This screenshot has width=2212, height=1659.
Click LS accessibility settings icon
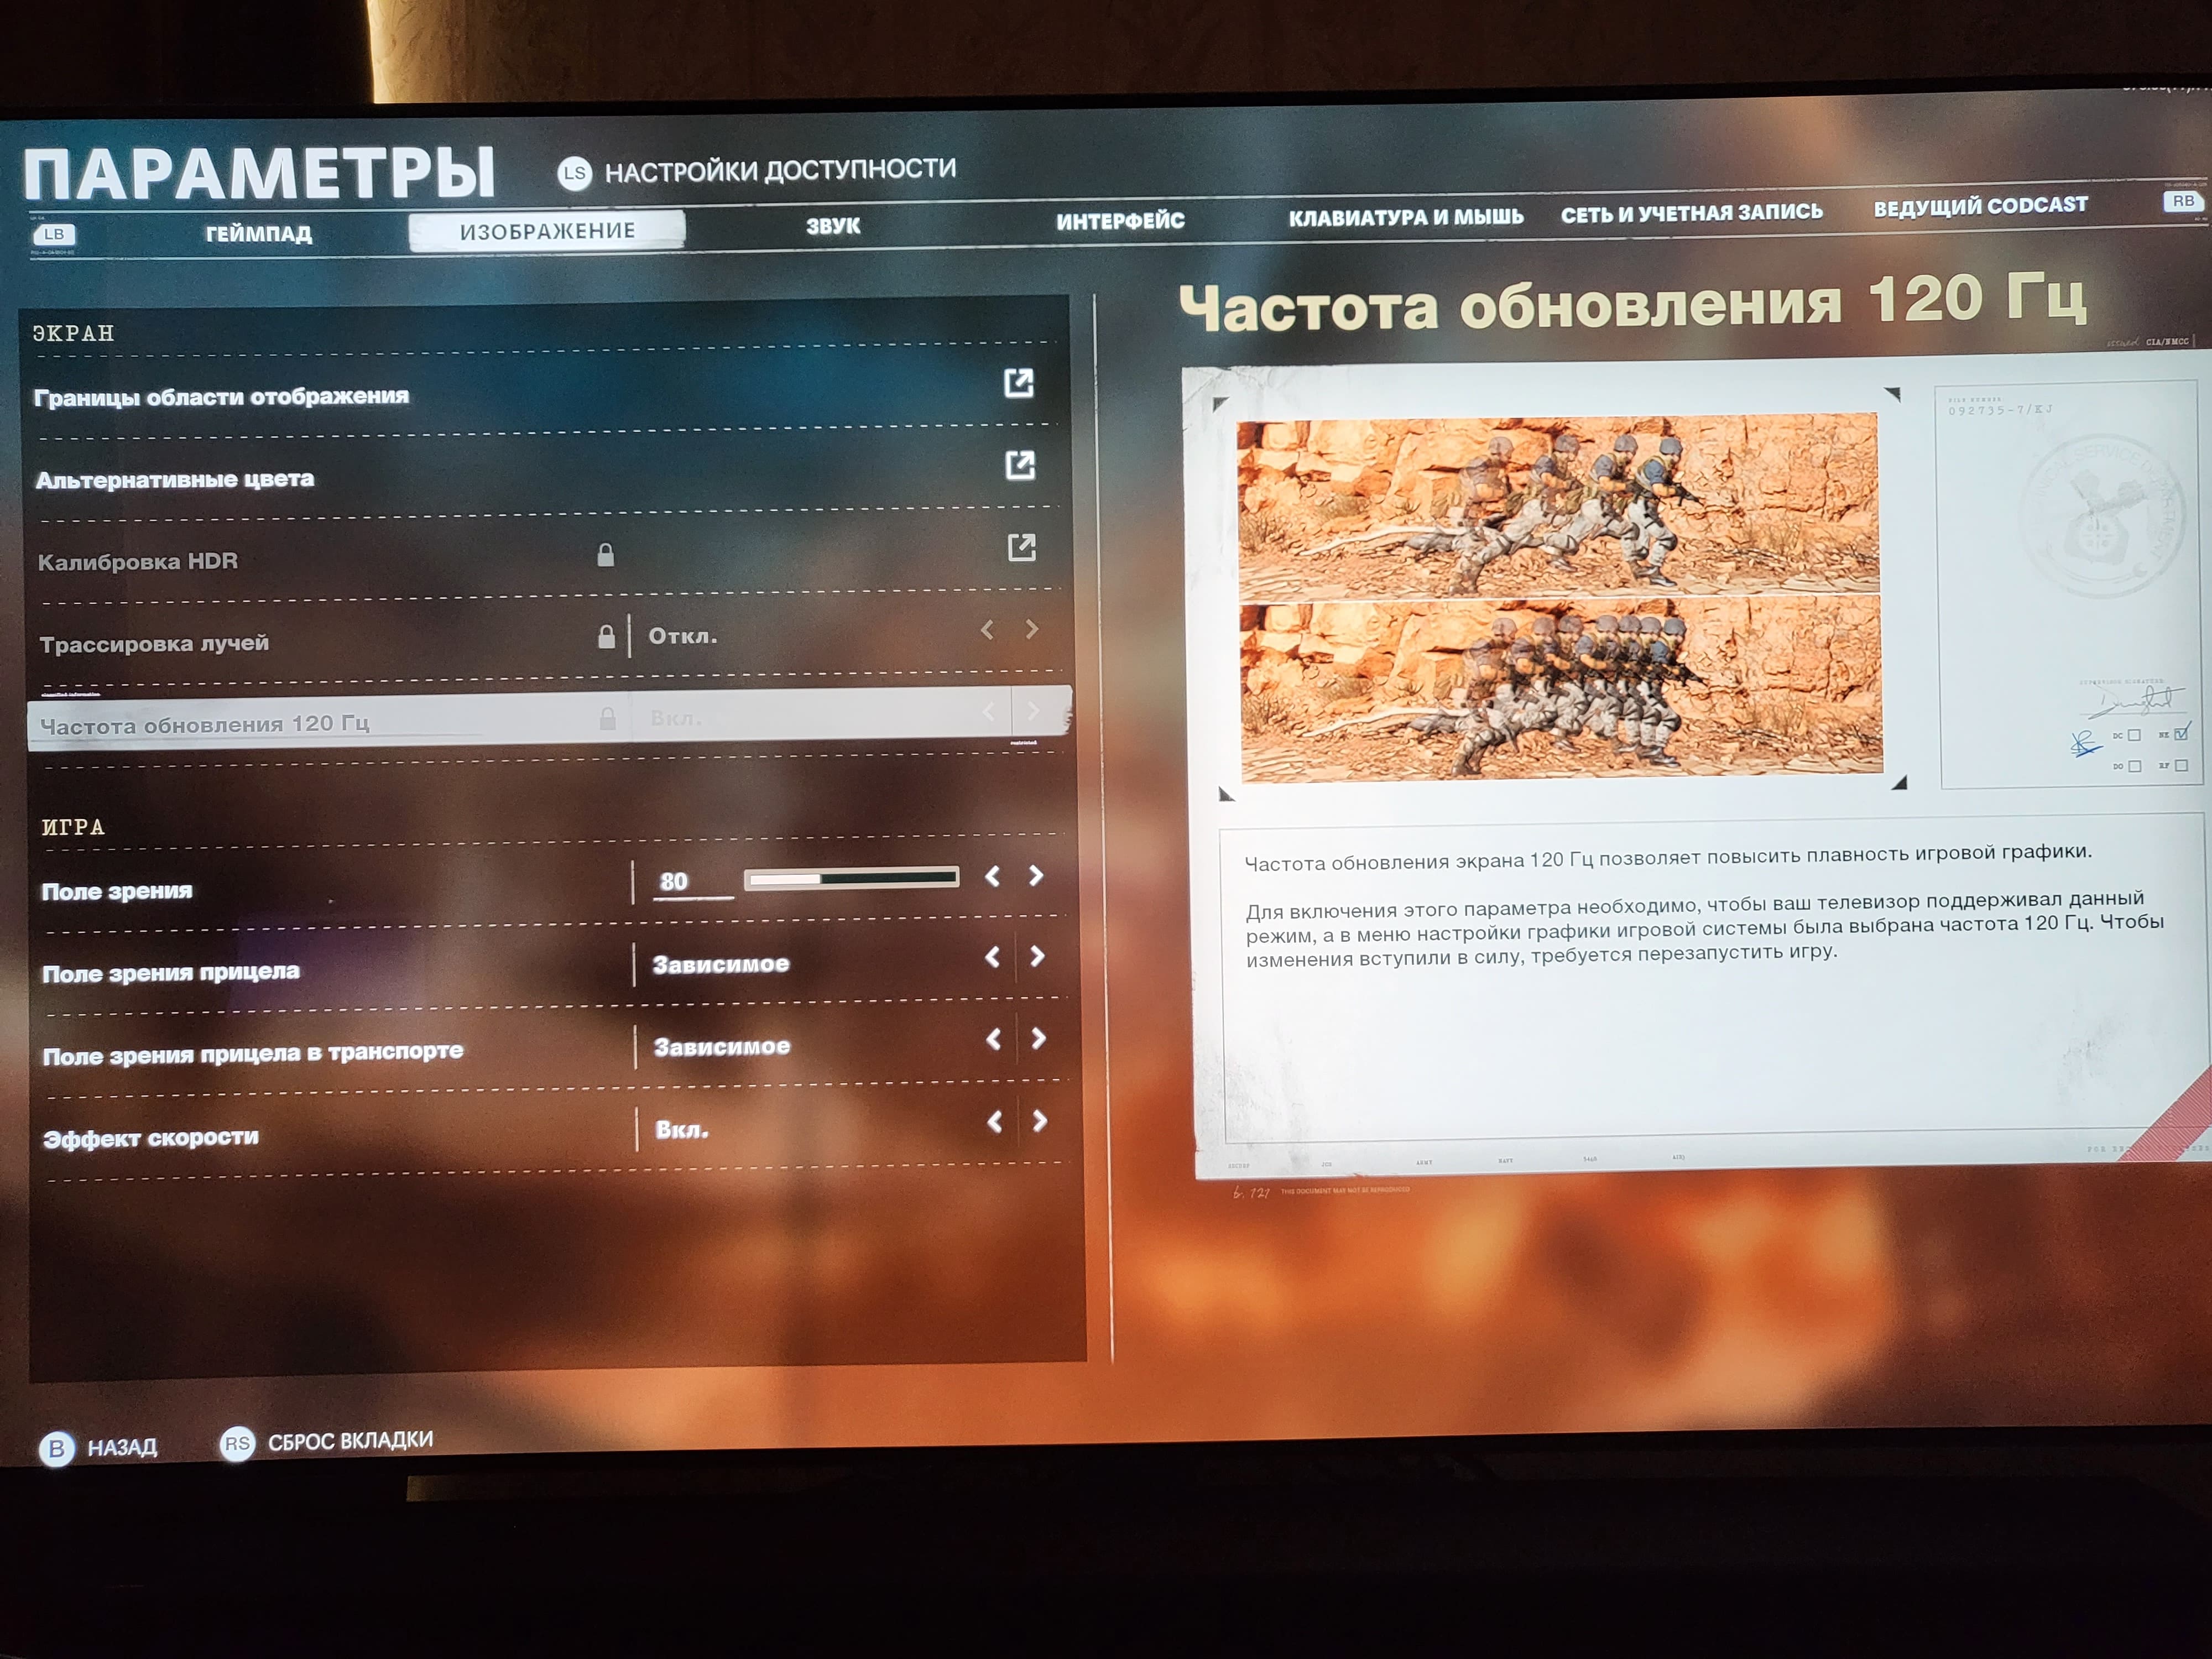(574, 173)
